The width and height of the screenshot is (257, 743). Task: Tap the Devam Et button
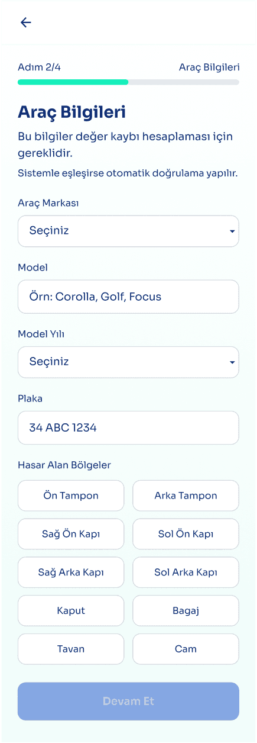128,701
